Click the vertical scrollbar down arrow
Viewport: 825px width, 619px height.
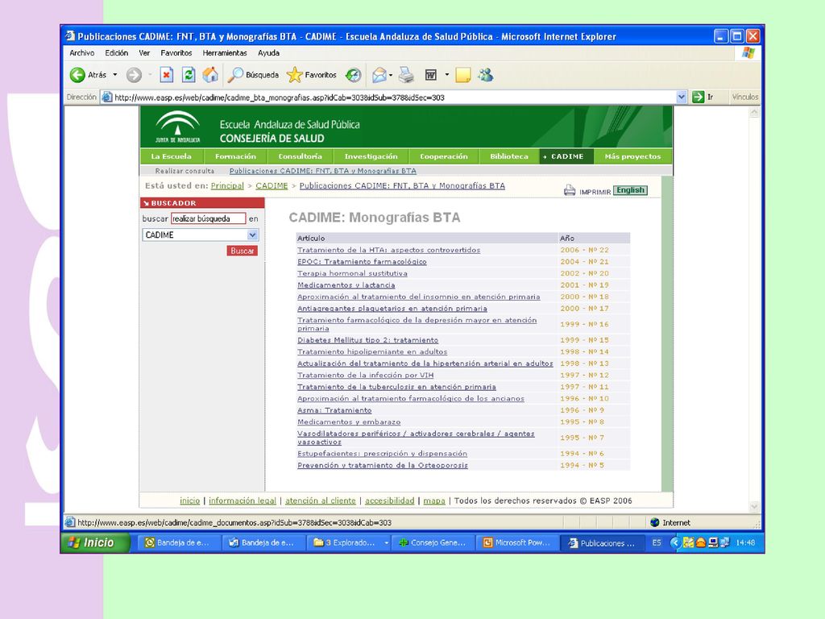pos(754,506)
